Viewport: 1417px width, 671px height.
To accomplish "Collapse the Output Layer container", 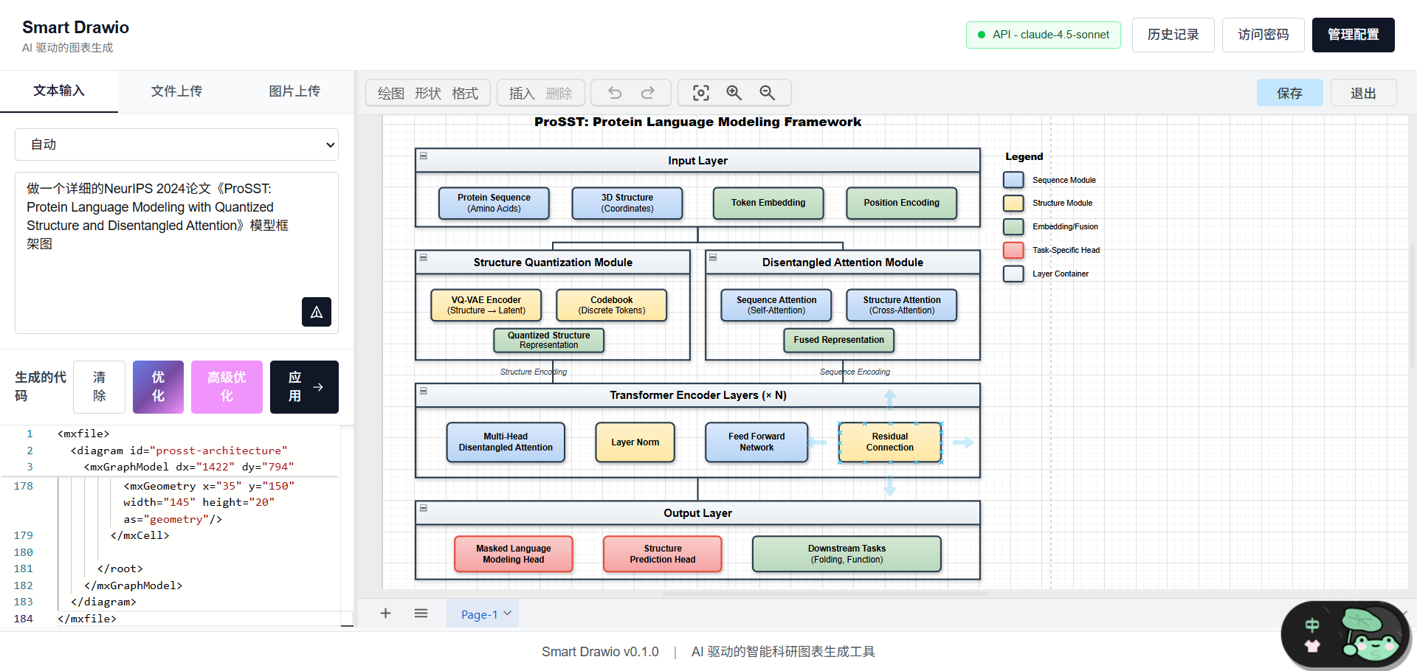I will [424, 509].
